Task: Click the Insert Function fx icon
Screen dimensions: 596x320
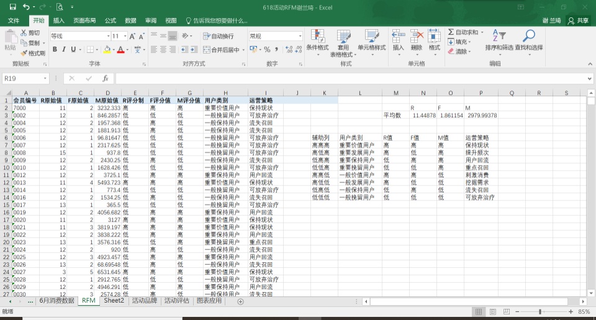Action: point(106,79)
